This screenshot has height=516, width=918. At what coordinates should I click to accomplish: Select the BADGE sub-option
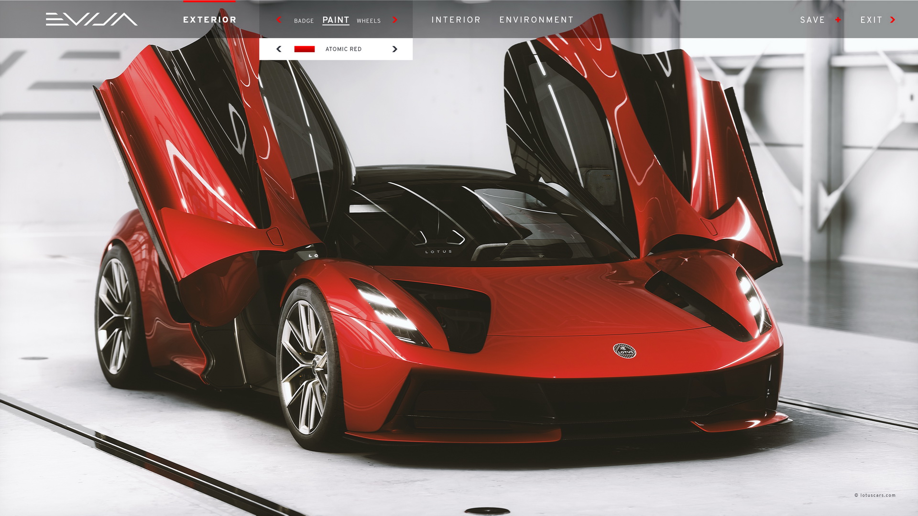click(x=304, y=21)
